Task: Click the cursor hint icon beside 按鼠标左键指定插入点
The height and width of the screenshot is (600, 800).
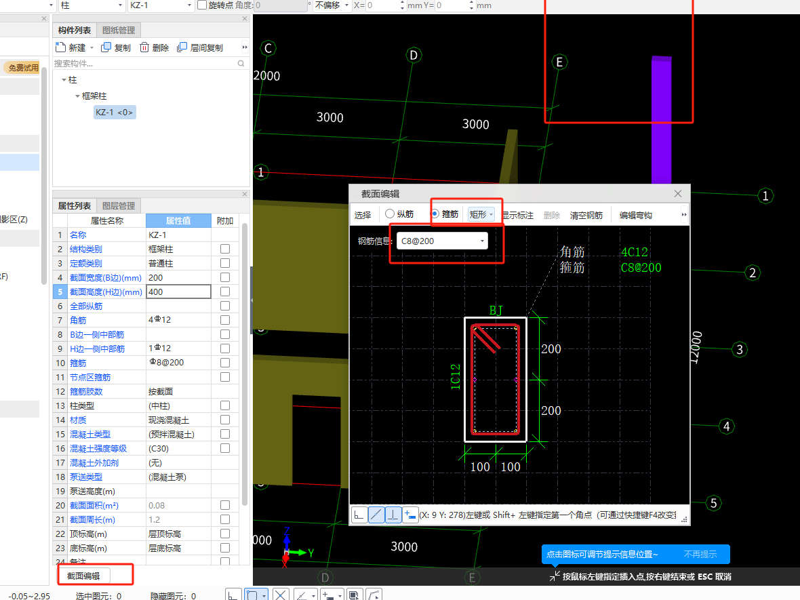Action: click(554, 576)
